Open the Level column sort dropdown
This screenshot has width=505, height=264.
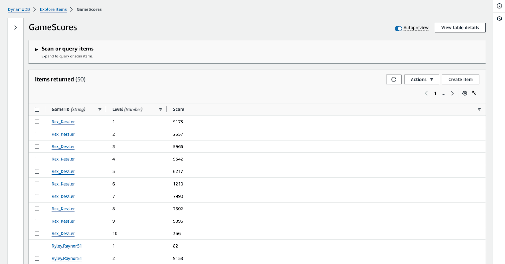pyautogui.click(x=160, y=109)
